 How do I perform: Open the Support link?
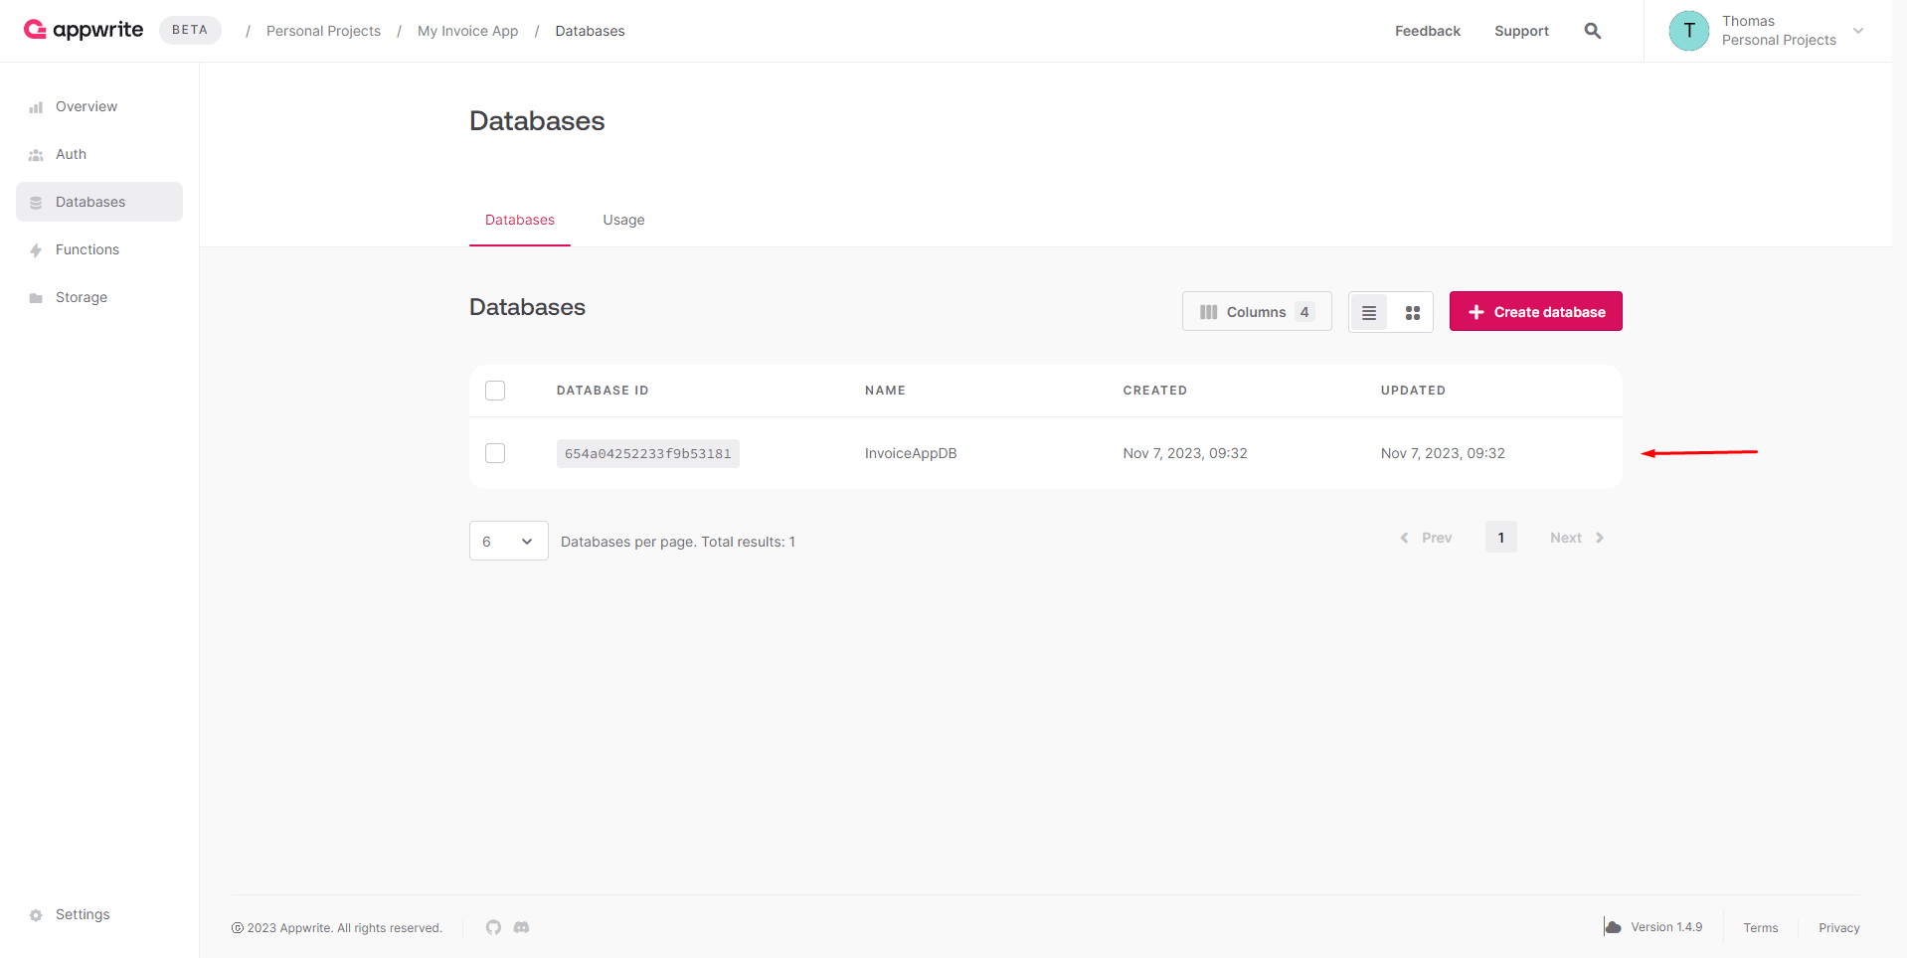click(x=1521, y=31)
